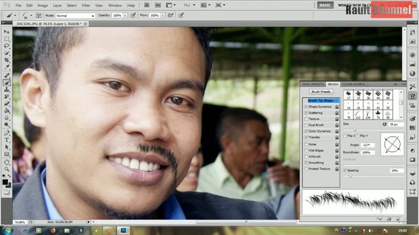Select the Rectangular Marquee tool
The height and width of the screenshot is (235, 419).
tap(7, 39)
